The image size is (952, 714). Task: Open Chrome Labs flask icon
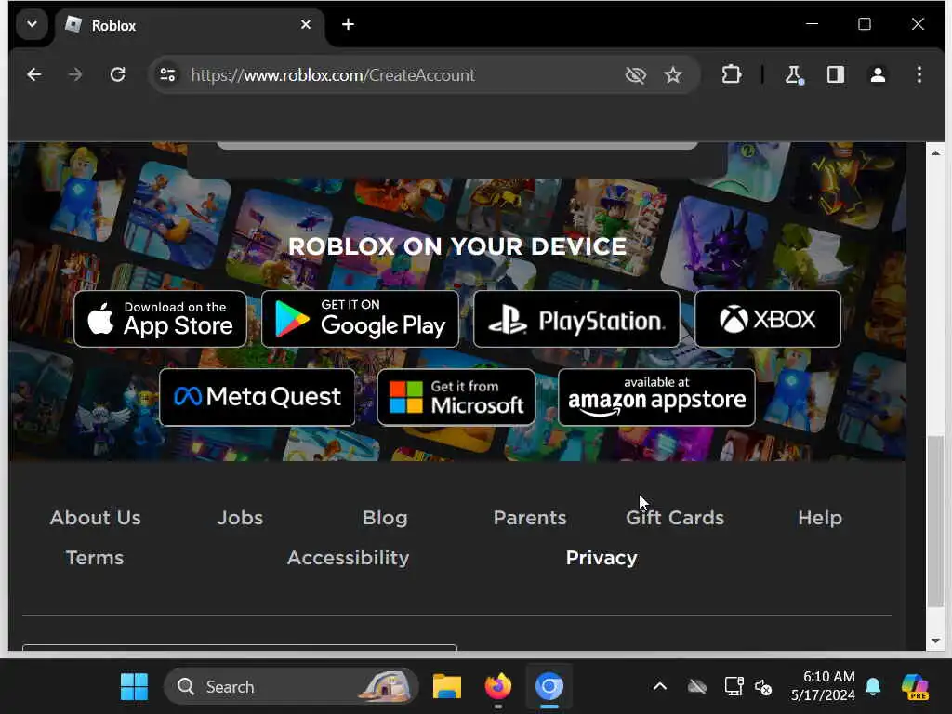click(794, 74)
